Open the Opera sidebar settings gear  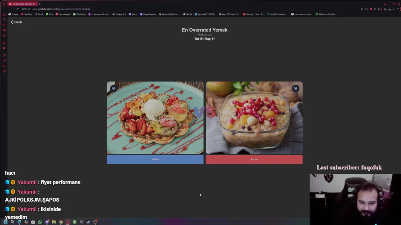4,71
